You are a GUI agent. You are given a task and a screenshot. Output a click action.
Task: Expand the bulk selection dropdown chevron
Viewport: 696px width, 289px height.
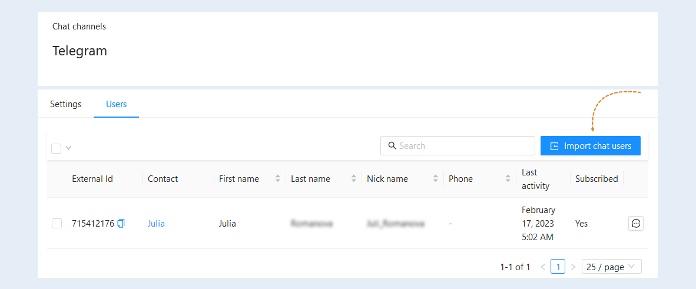click(68, 148)
